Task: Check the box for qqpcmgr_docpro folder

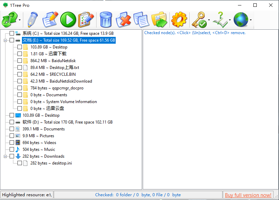Action: point(20,88)
